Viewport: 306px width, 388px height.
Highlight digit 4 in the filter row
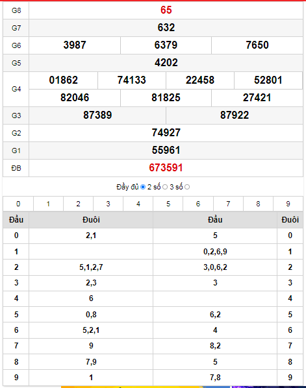point(138,204)
